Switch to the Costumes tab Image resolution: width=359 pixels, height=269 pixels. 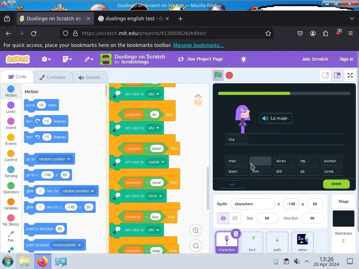pos(53,77)
